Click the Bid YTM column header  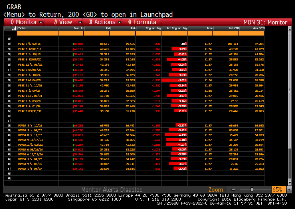coord(226,28)
